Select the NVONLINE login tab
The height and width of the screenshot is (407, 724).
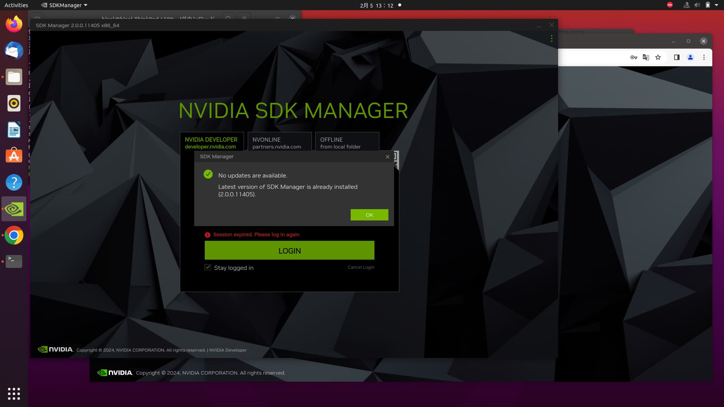pos(279,142)
